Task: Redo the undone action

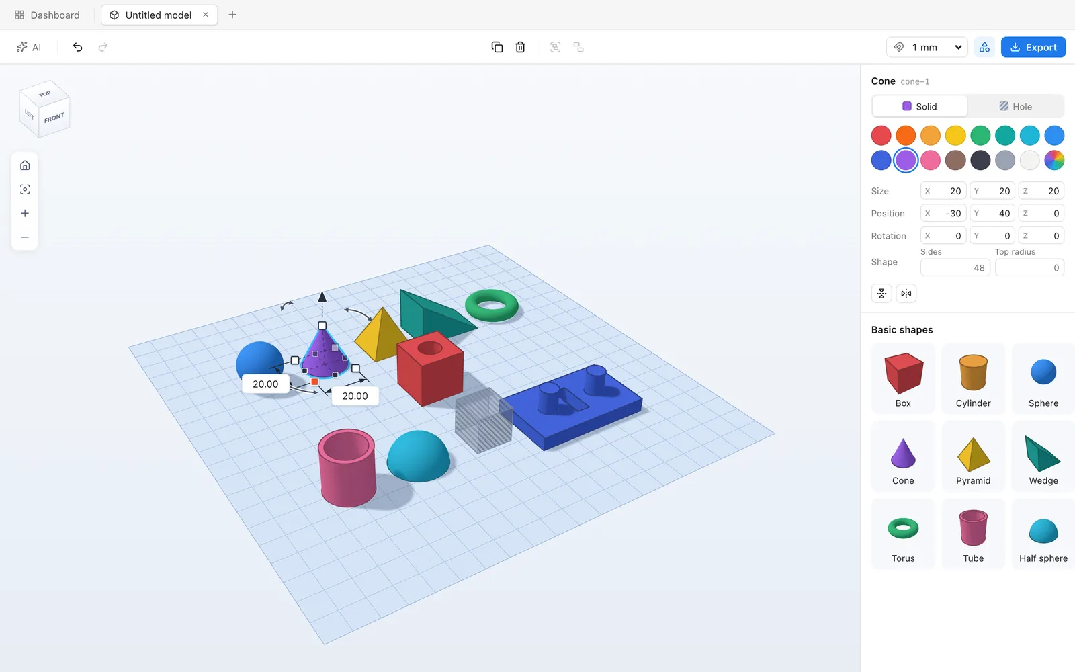Action: [x=103, y=47]
